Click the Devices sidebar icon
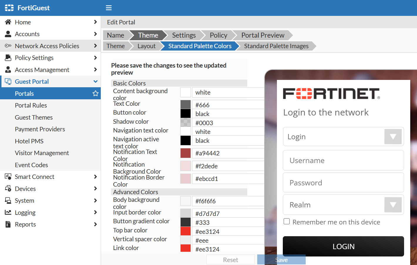The image size is (417, 265). (8, 189)
